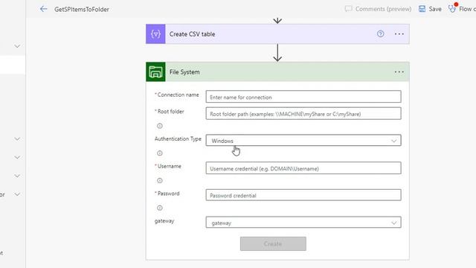Click the Create button
The height and width of the screenshot is (268, 476).
click(x=273, y=243)
